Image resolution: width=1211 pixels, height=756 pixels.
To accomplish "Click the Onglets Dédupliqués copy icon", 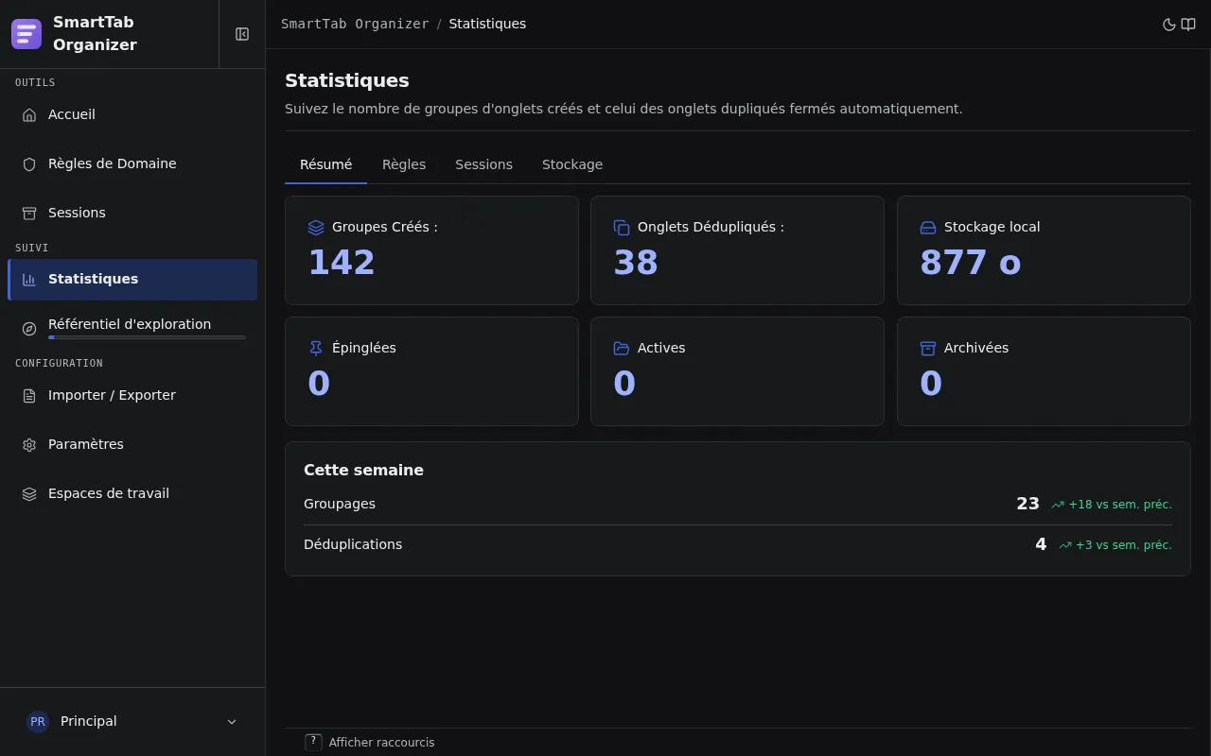I will coord(622,228).
